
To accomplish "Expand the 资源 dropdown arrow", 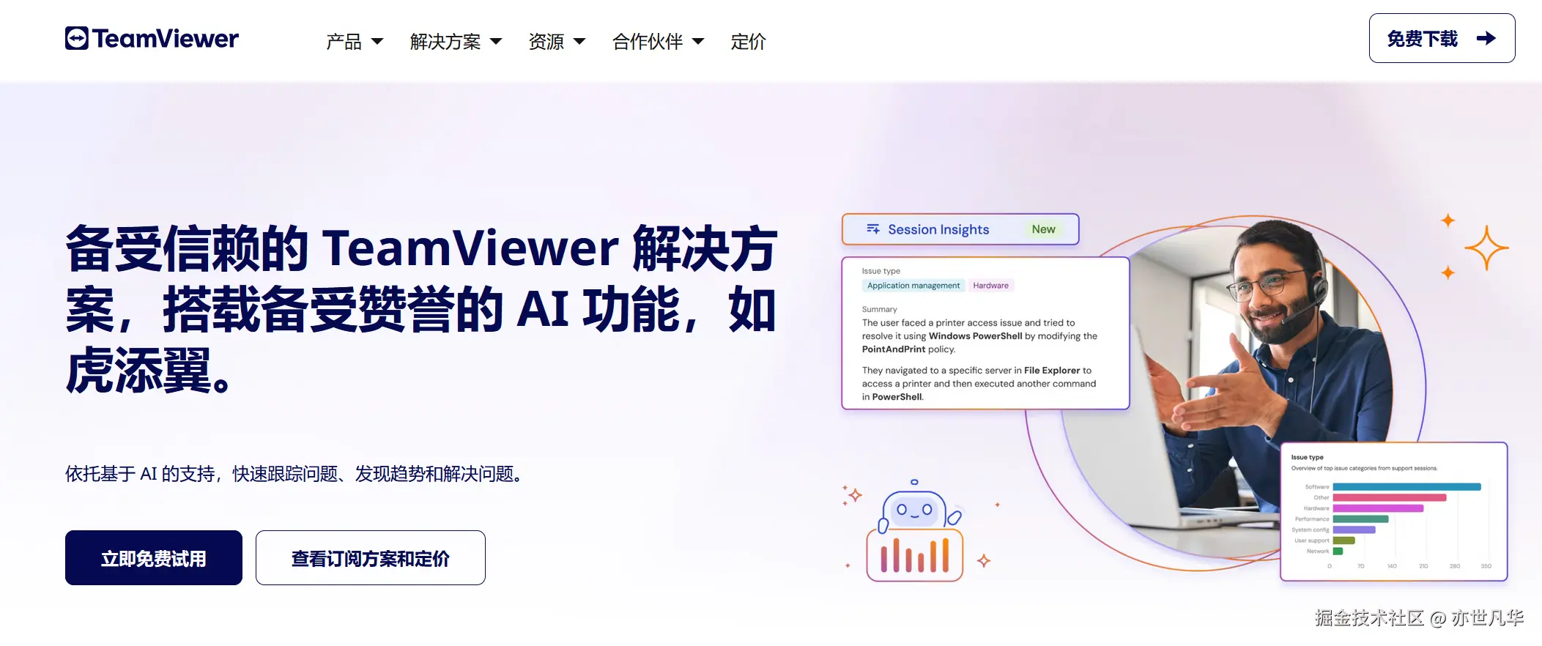I will [579, 42].
